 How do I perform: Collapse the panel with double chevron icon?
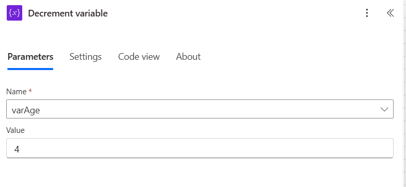coord(390,13)
